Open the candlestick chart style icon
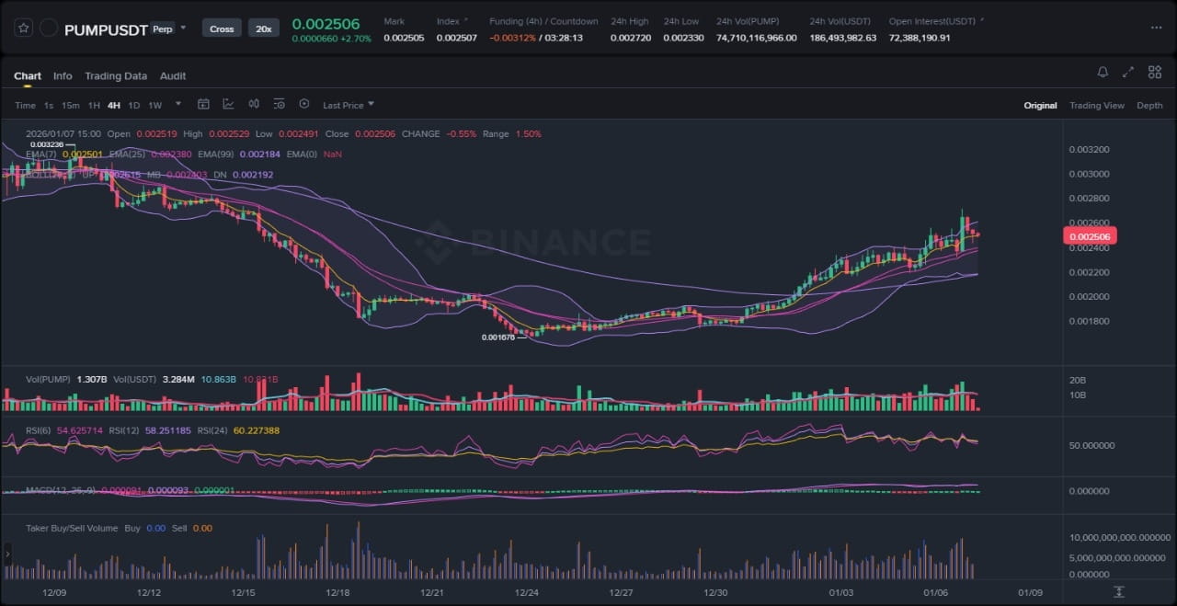The width and height of the screenshot is (1177, 606). tap(254, 105)
